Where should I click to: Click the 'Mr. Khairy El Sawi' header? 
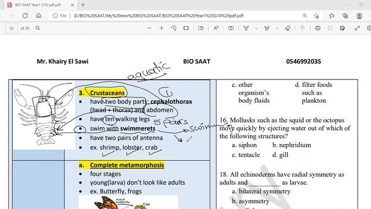pyautogui.click(x=63, y=62)
